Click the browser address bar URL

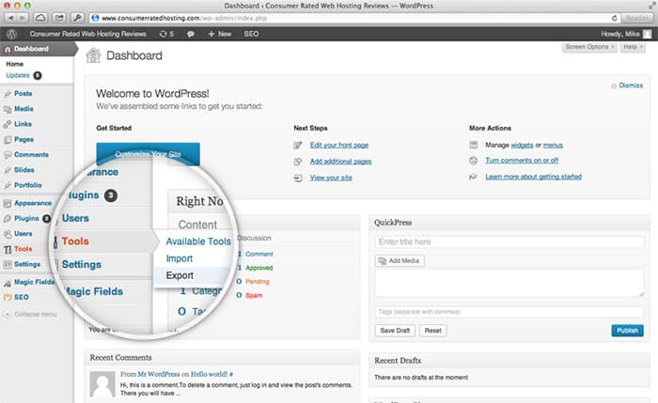(184, 18)
